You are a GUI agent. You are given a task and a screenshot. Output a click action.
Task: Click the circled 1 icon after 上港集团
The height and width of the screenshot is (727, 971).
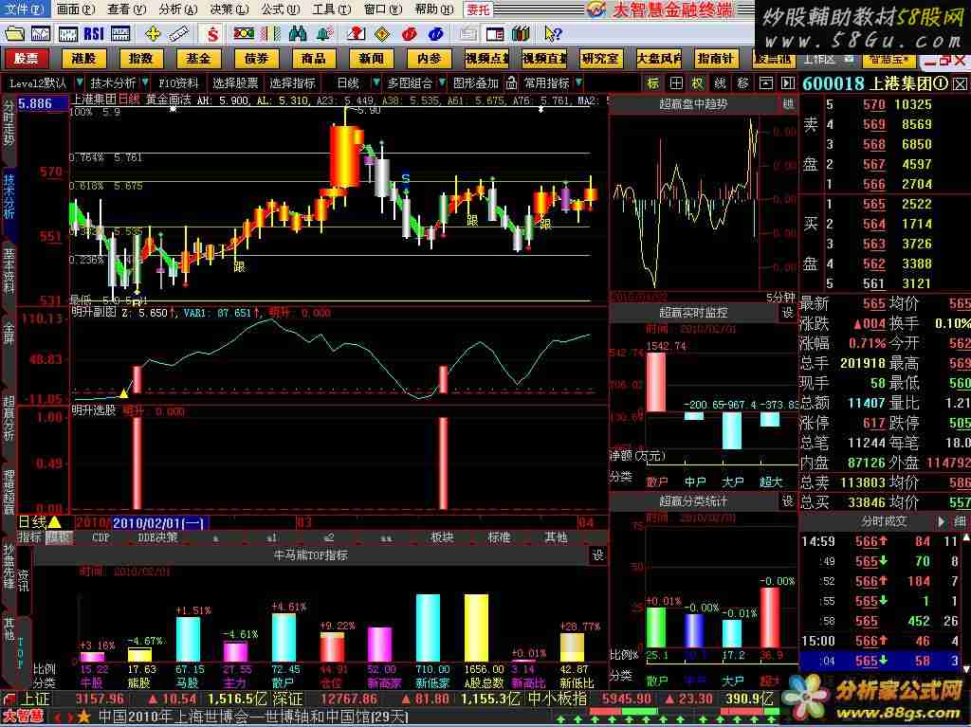pos(940,83)
